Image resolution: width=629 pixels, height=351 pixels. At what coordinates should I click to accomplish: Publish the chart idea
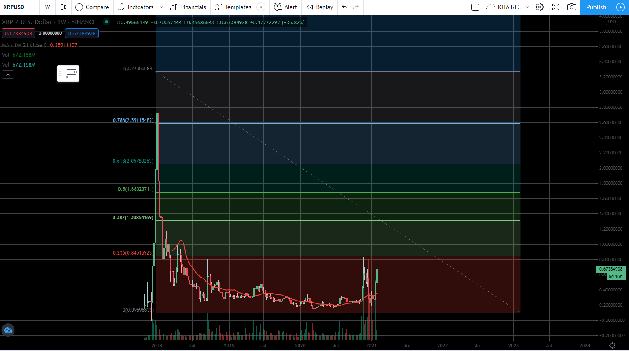(596, 7)
